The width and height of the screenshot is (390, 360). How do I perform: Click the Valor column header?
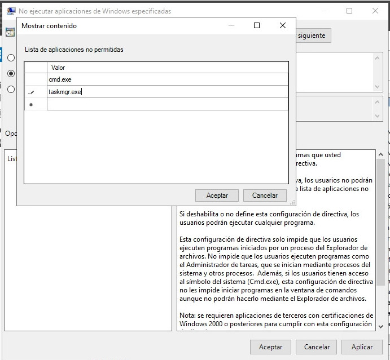coord(167,68)
